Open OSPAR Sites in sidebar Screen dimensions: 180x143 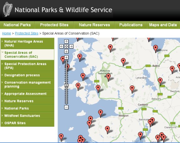(x=27, y=123)
